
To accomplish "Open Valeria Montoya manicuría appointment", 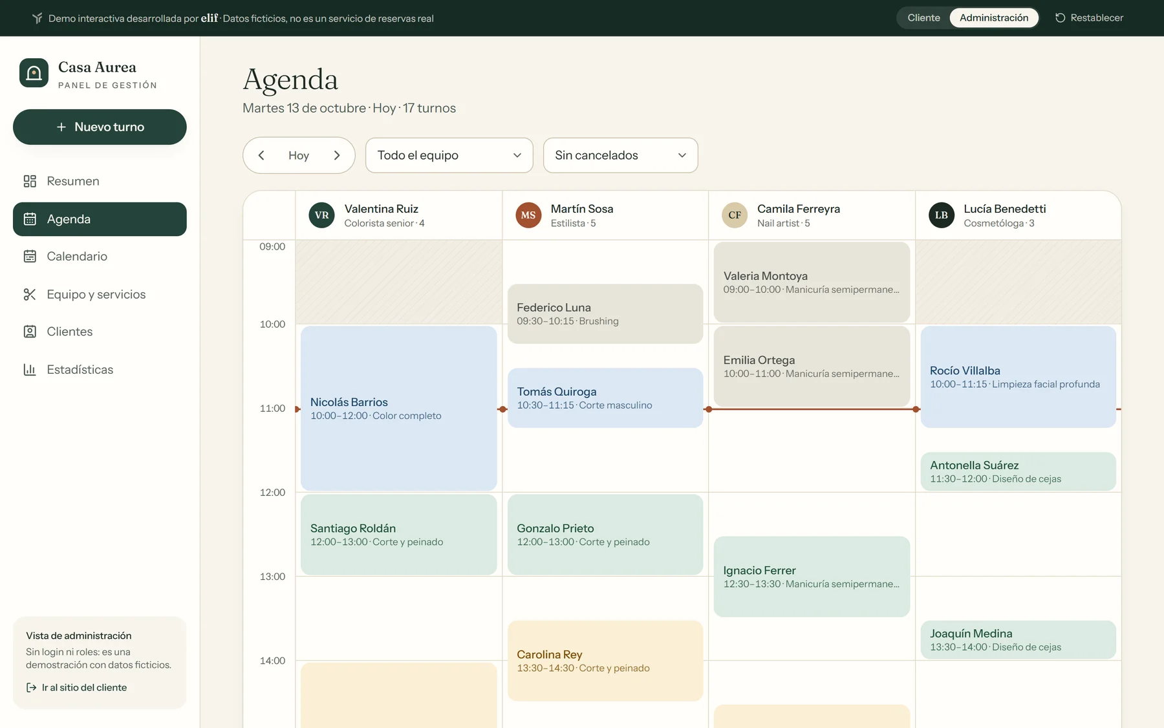I will click(x=812, y=283).
